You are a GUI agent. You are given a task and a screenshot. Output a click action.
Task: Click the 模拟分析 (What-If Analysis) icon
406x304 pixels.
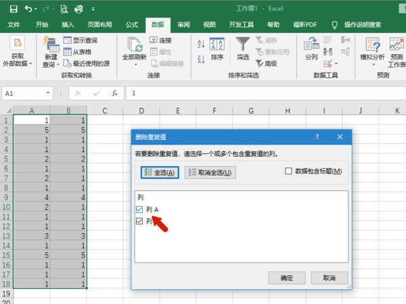(x=371, y=45)
